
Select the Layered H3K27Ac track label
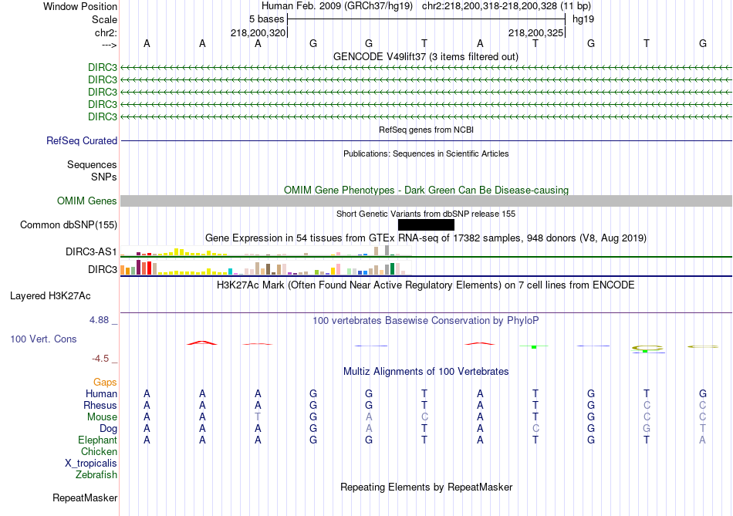click(50, 296)
